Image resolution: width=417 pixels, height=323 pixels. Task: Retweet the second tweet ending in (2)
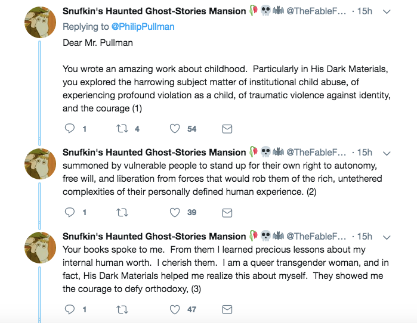pyautogui.click(x=121, y=212)
